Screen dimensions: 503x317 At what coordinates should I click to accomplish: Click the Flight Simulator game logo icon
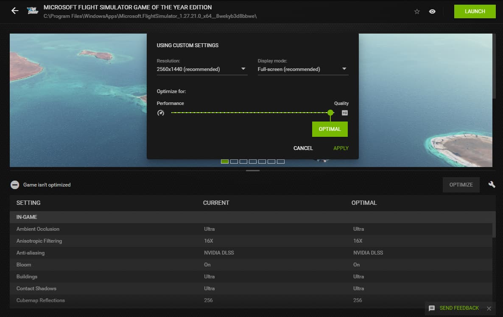click(32, 11)
